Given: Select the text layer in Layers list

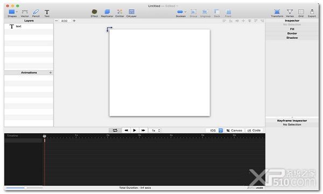Looking at the screenshot, I should [x=29, y=26].
